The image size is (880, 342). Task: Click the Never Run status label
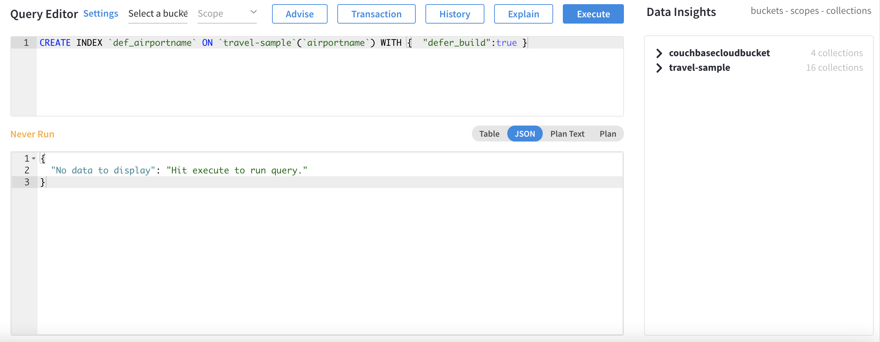click(32, 134)
